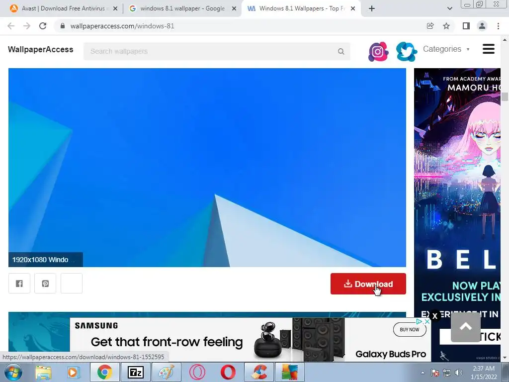Add a new browser tab
Screen dimensions: 509x382
(x=372, y=8)
